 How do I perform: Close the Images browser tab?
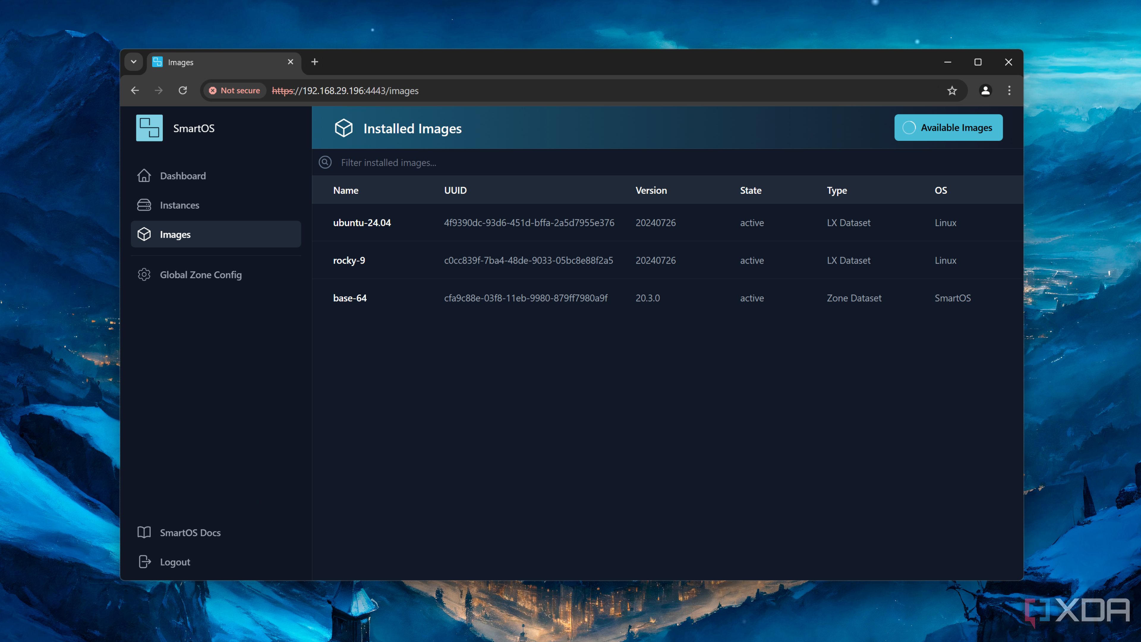tap(291, 62)
